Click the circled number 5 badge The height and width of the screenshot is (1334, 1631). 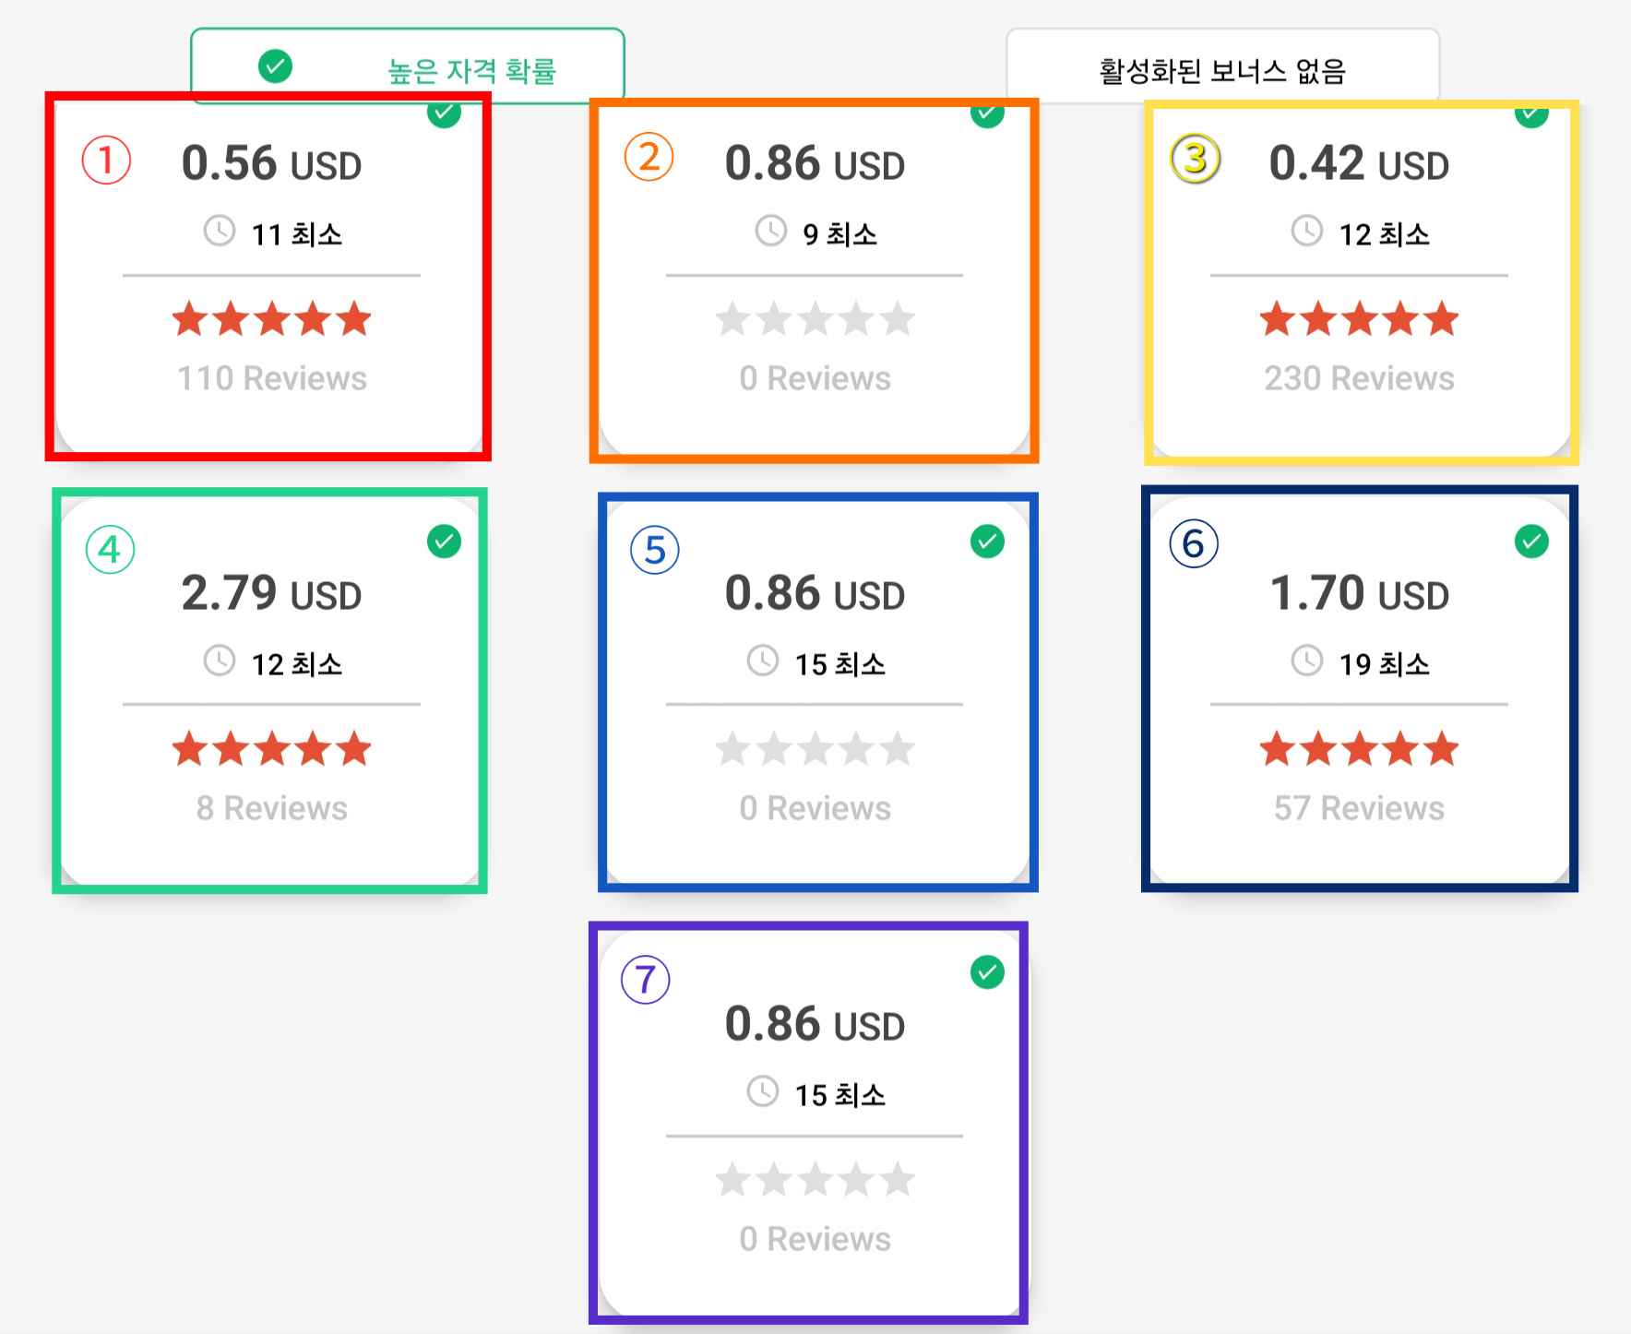pyautogui.click(x=655, y=550)
